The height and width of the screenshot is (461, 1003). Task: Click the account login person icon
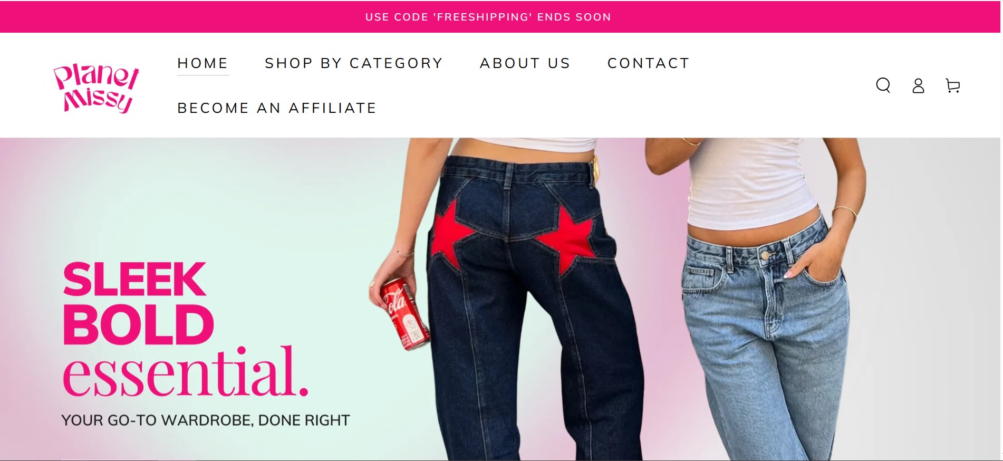click(x=918, y=85)
